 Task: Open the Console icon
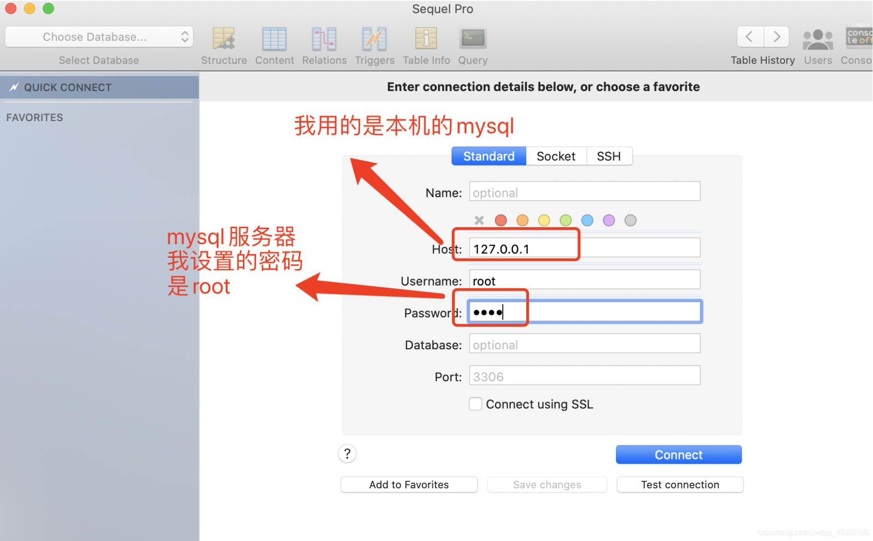858,37
